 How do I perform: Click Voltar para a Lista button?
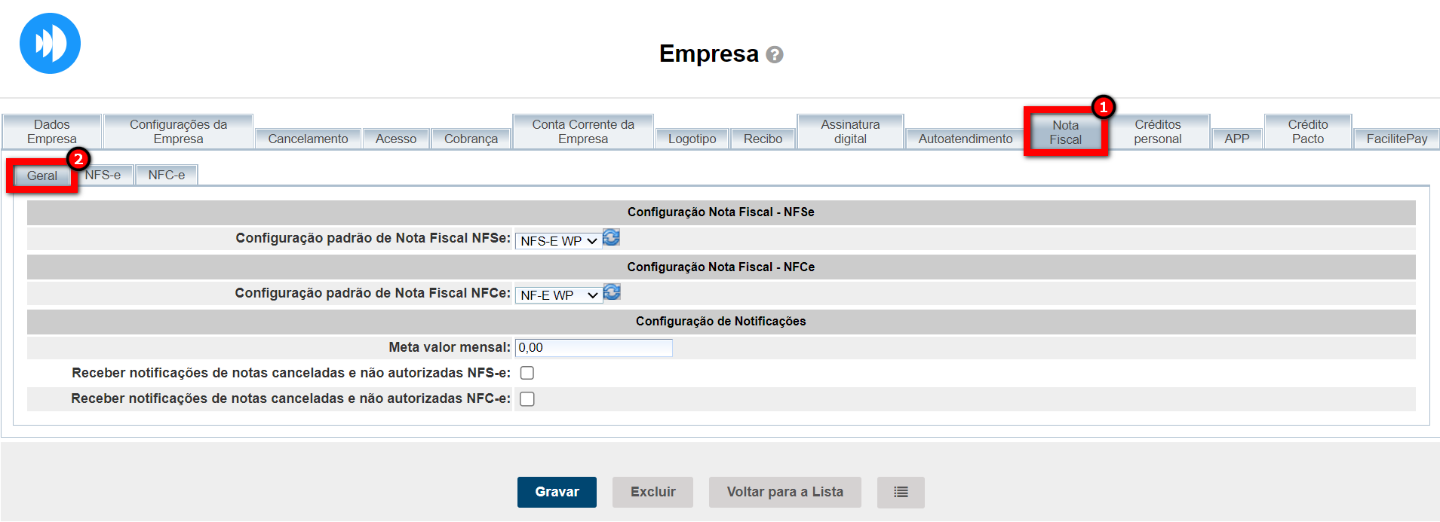click(x=784, y=492)
